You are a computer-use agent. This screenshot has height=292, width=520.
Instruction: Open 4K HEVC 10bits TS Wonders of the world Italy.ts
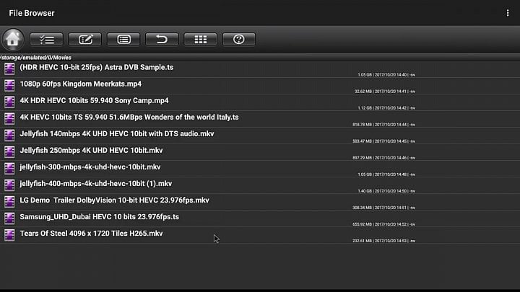[x=129, y=117]
